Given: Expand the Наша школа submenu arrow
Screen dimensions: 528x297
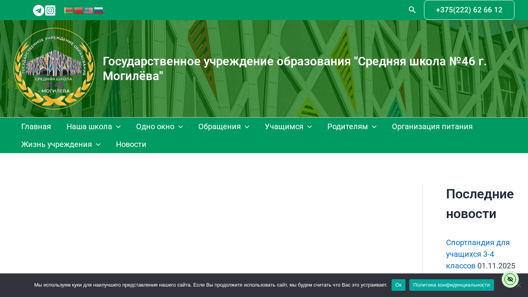Looking at the screenshot, I should point(118,127).
